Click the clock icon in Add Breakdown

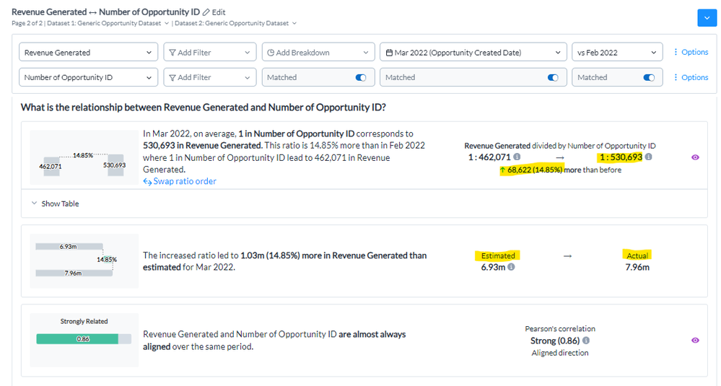pos(271,53)
